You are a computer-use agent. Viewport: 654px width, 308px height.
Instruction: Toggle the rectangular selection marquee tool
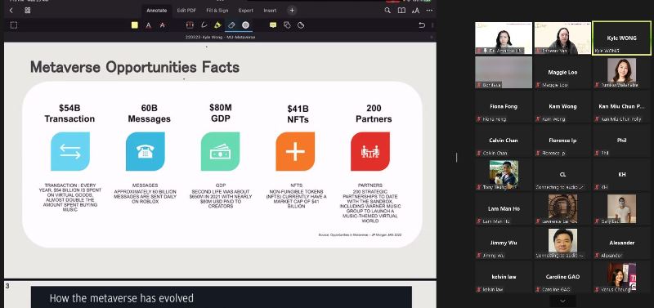point(14,25)
